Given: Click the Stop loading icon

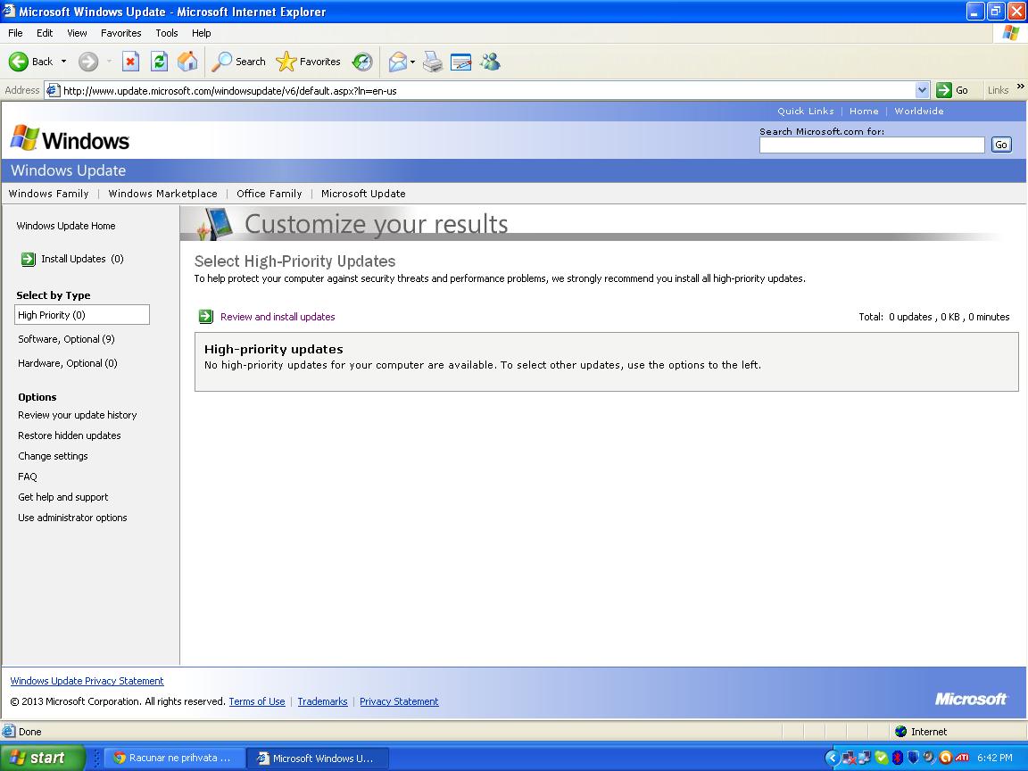Looking at the screenshot, I should coord(130,62).
